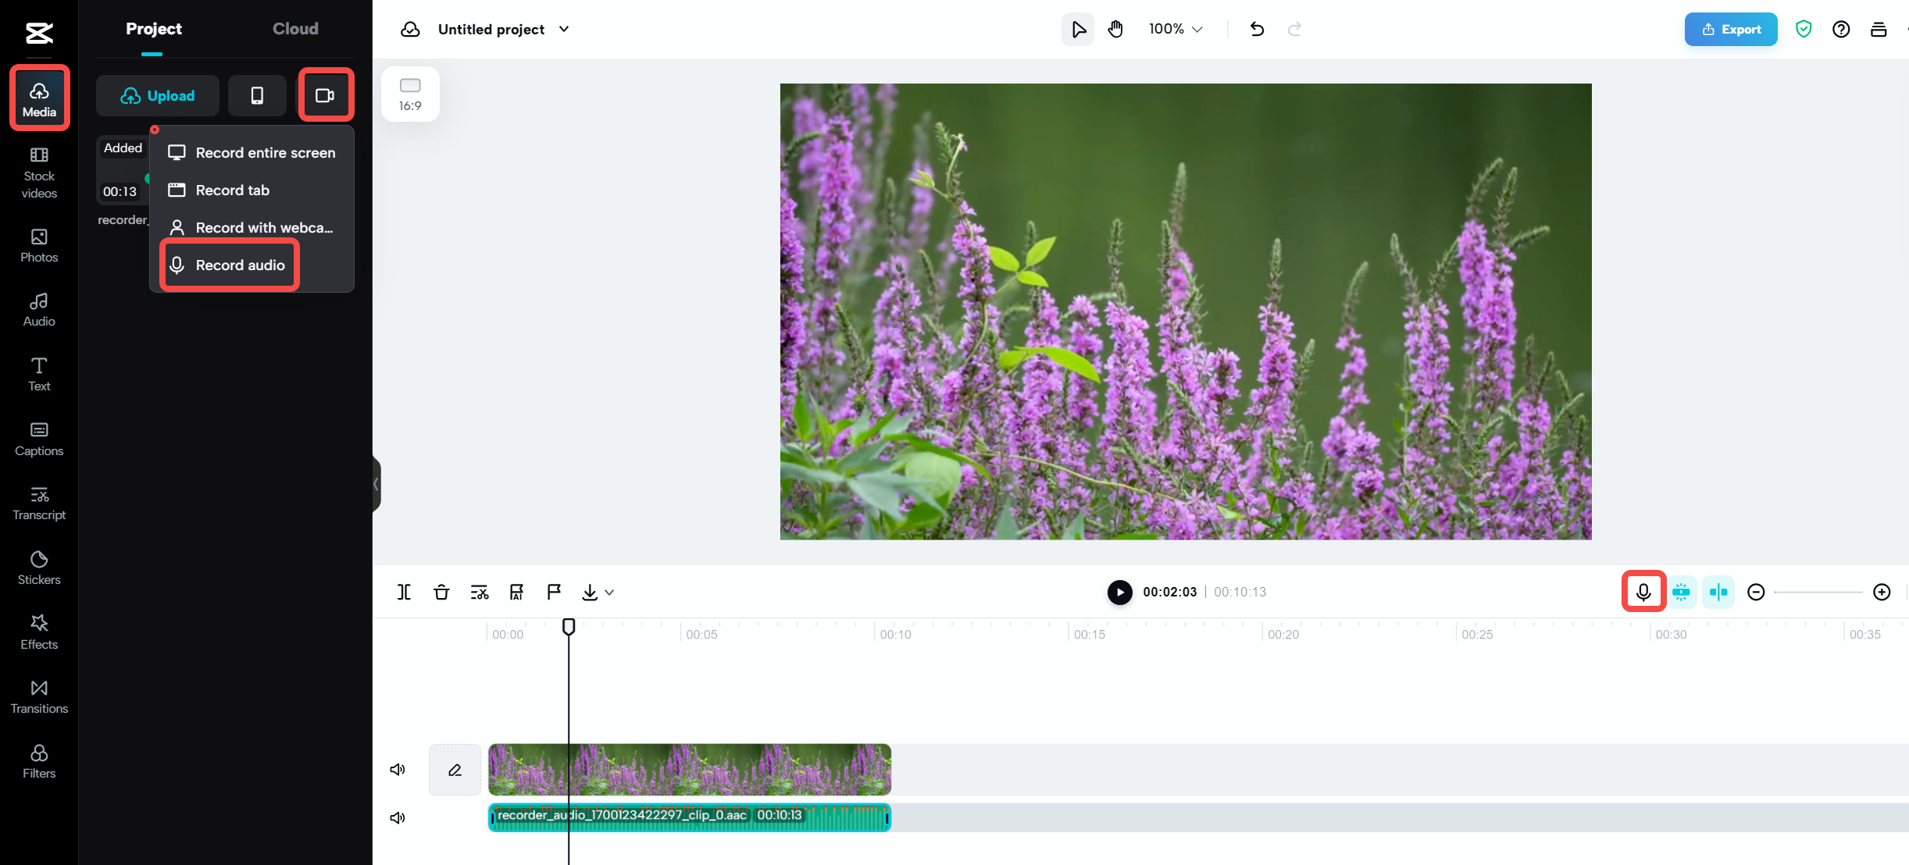1909x865 pixels.
Task: Split the clip at the playhead
Action: [404, 592]
